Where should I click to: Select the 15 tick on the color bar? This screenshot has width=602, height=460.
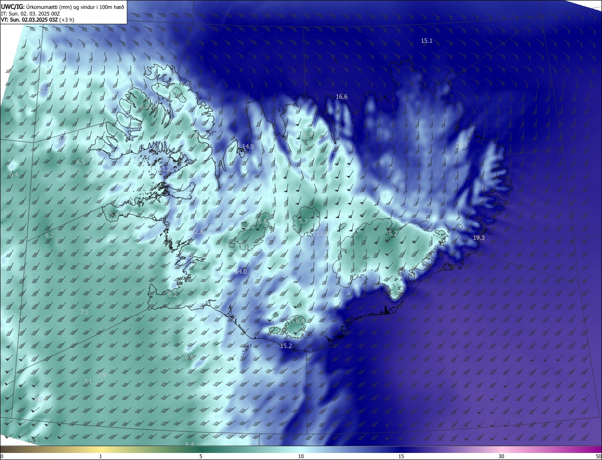point(401,456)
